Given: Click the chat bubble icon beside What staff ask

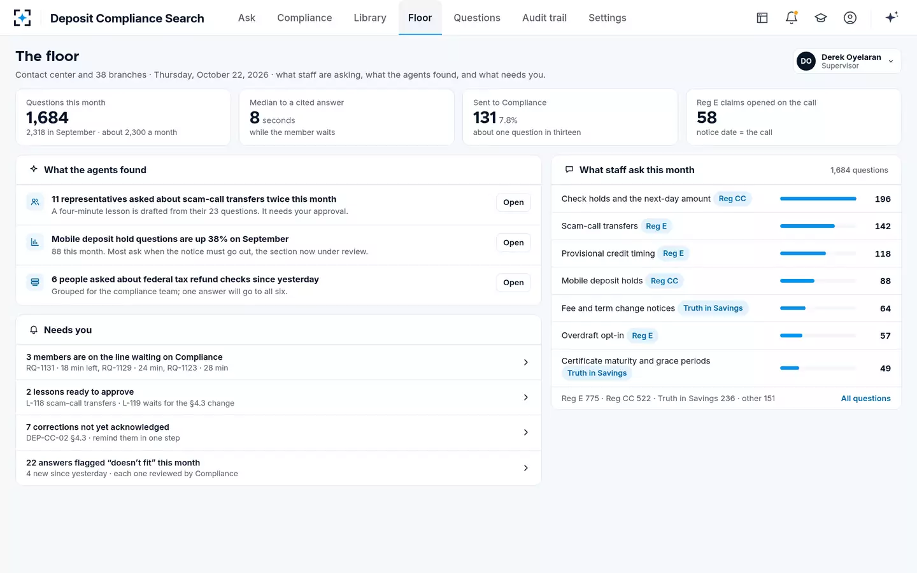Looking at the screenshot, I should pos(569,169).
